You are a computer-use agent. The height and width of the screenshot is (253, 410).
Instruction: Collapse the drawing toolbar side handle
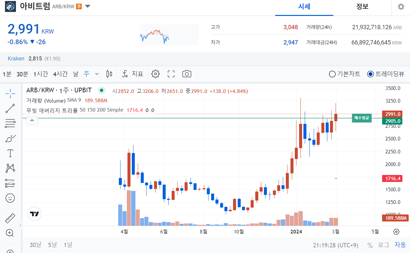[x=20, y=225]
